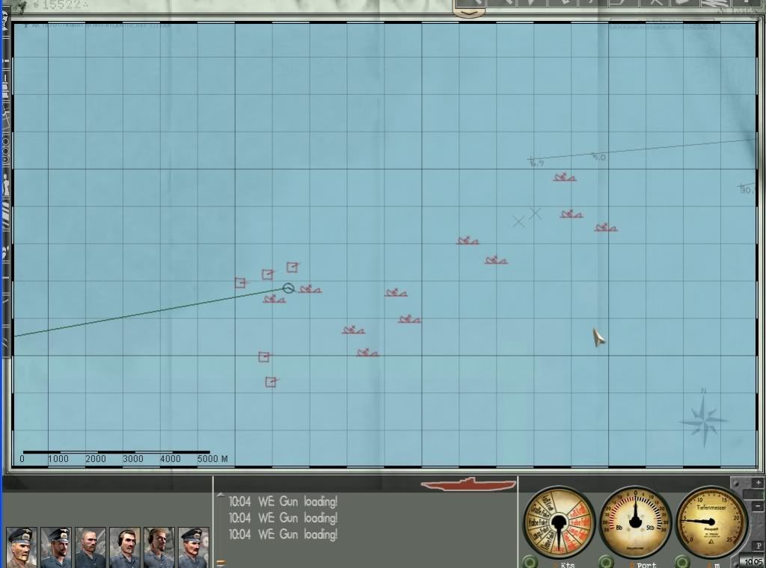The width and height of the screenshot is (766, 568).
Task: Select the third crew portrait, bareheaded without headphones
Action: click(91, 547)
